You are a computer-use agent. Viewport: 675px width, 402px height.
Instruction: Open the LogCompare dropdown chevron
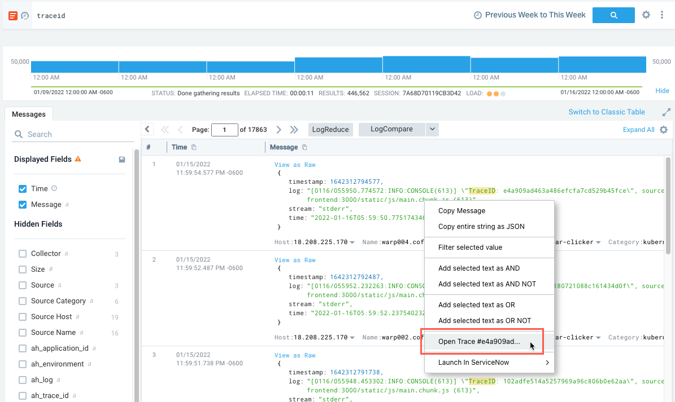(432, 129)
